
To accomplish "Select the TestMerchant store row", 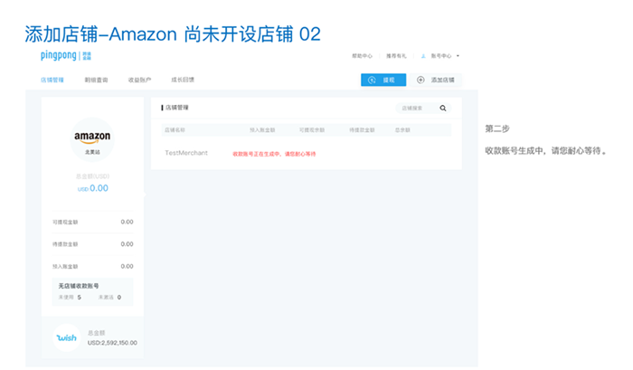I will (307, 153).
